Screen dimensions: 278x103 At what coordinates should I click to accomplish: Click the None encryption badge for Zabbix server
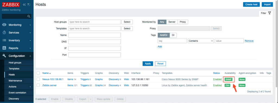[x=242, y=85]
